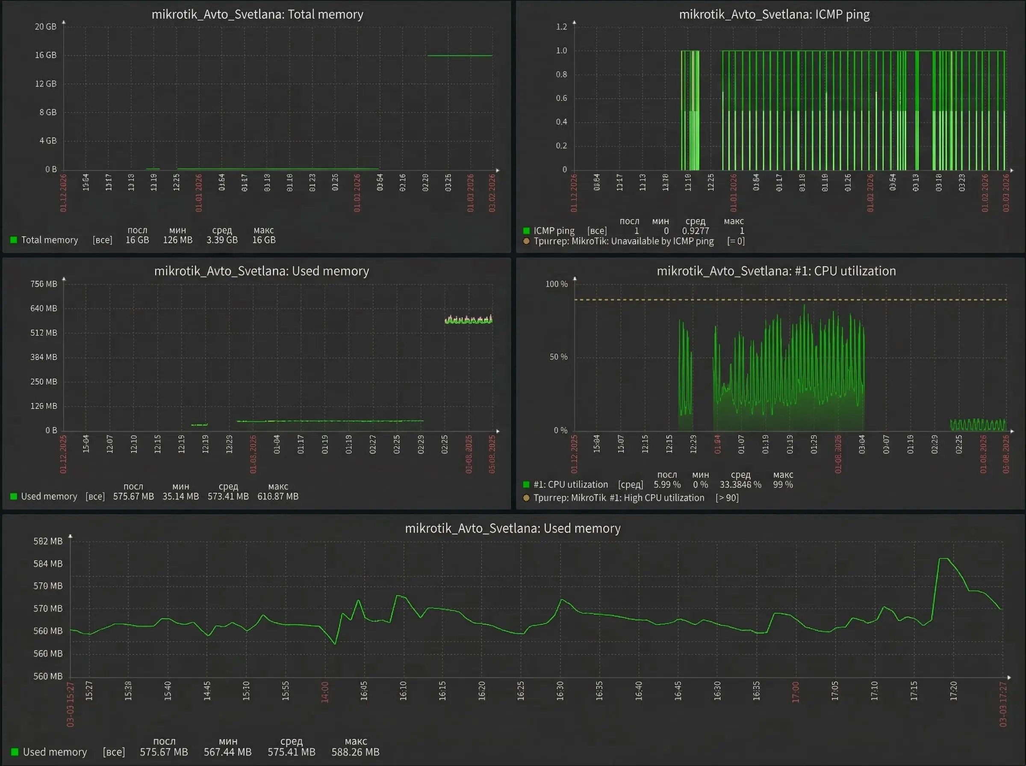Click the green #1: CPU utilization legend square
Screen dimensions: 1026x766
tap(526, 485)
